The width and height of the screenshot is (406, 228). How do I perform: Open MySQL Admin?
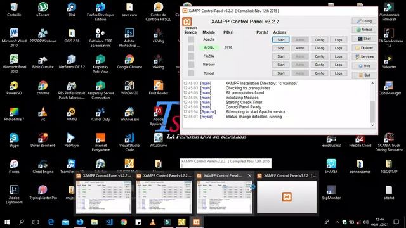[300, 48]
